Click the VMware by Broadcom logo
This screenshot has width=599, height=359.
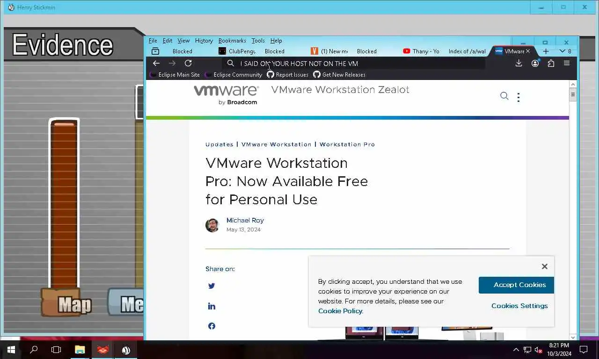[x=226, y=95]
